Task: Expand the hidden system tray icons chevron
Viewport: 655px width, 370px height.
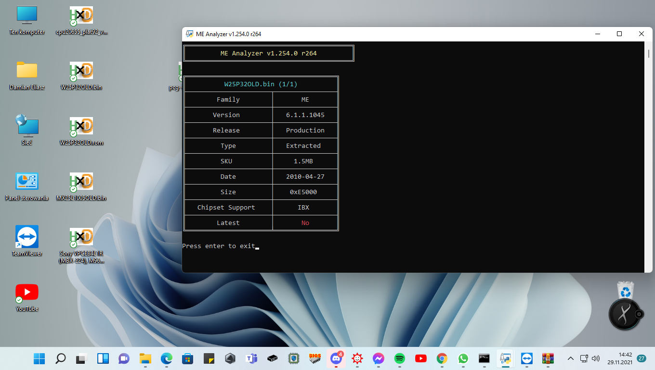Action: (x=571, y=358)
